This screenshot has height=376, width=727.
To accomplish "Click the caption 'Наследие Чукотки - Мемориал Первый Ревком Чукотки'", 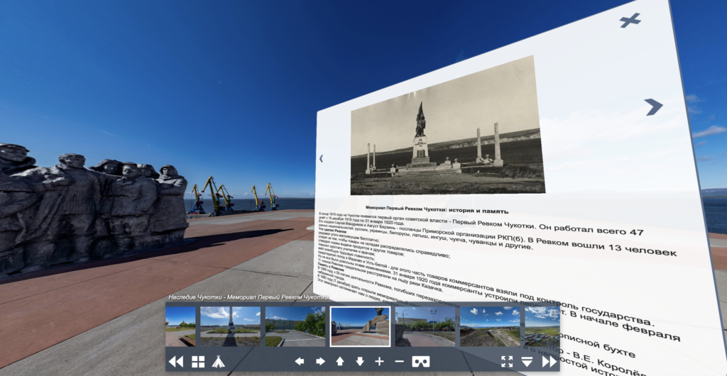I will [248, 297].
